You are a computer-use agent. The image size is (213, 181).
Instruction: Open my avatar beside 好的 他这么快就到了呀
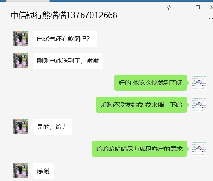coord(199,82)
